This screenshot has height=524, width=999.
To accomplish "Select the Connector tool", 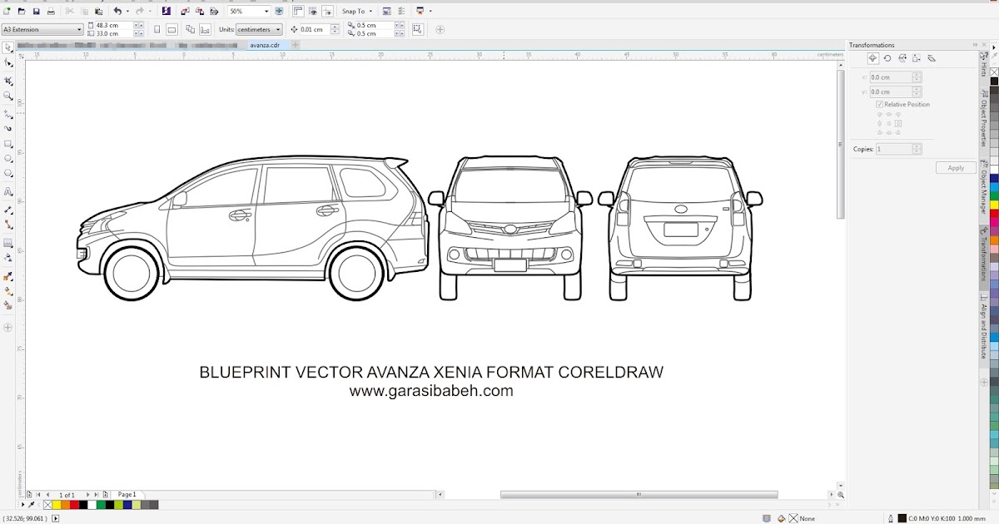I will coord(8,225).
